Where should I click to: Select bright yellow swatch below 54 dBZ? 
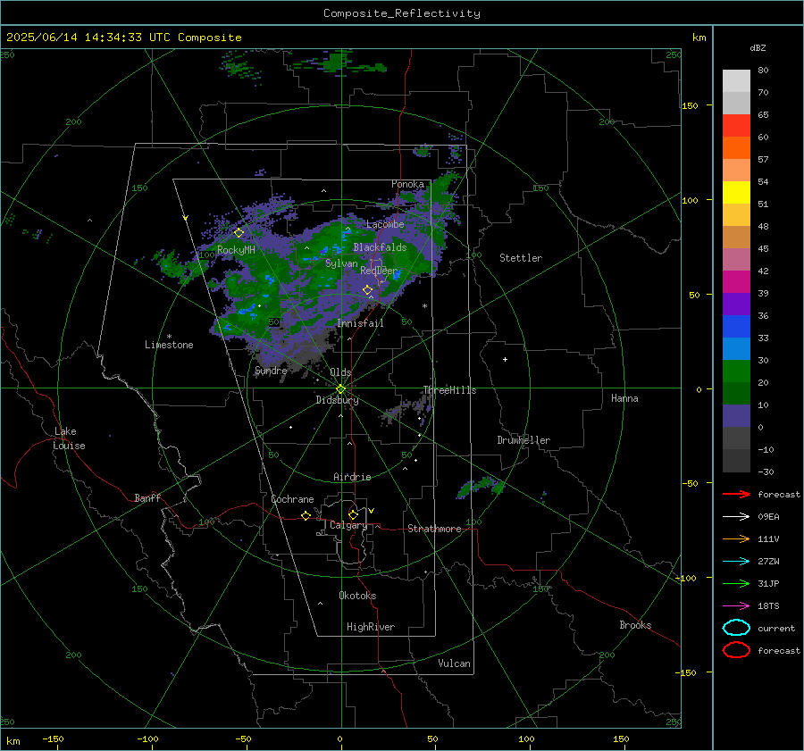click(x=736, y=193)
